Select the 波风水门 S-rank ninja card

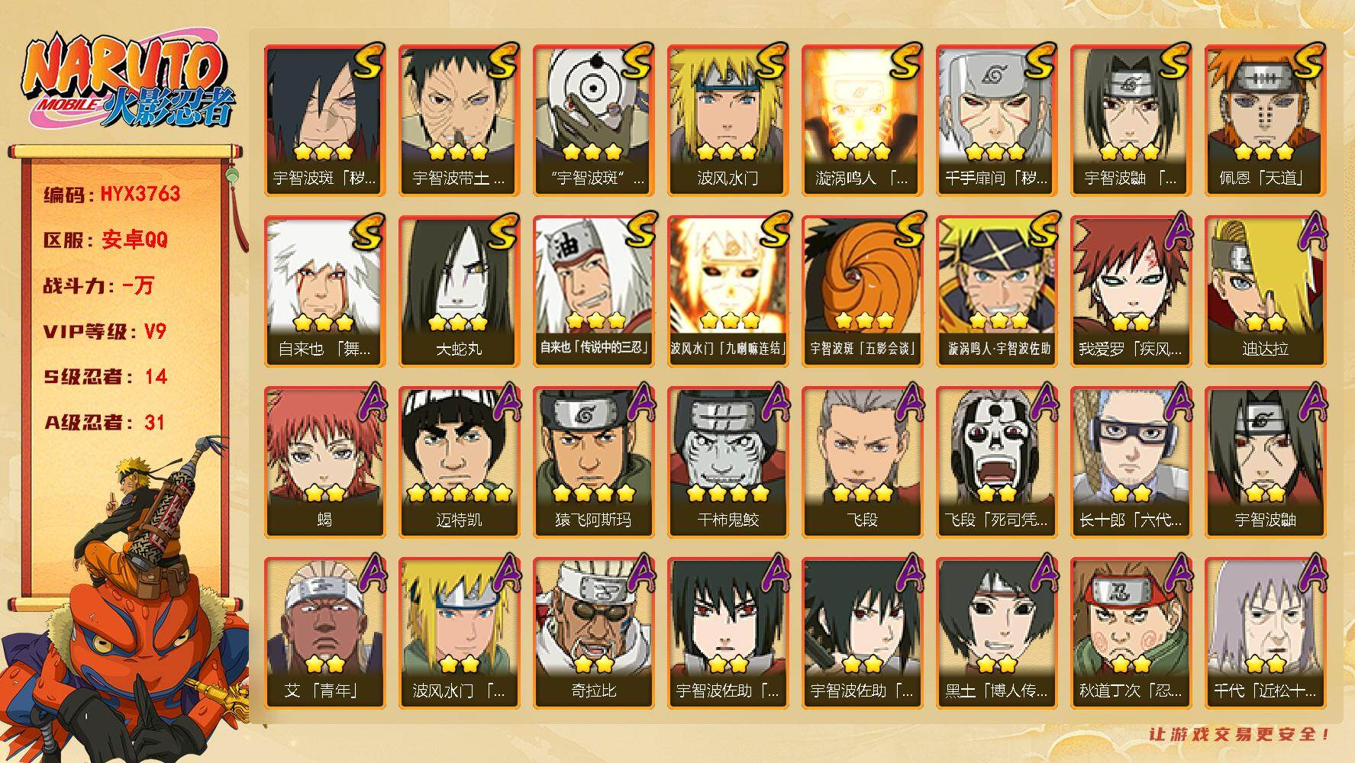(727, 121)
